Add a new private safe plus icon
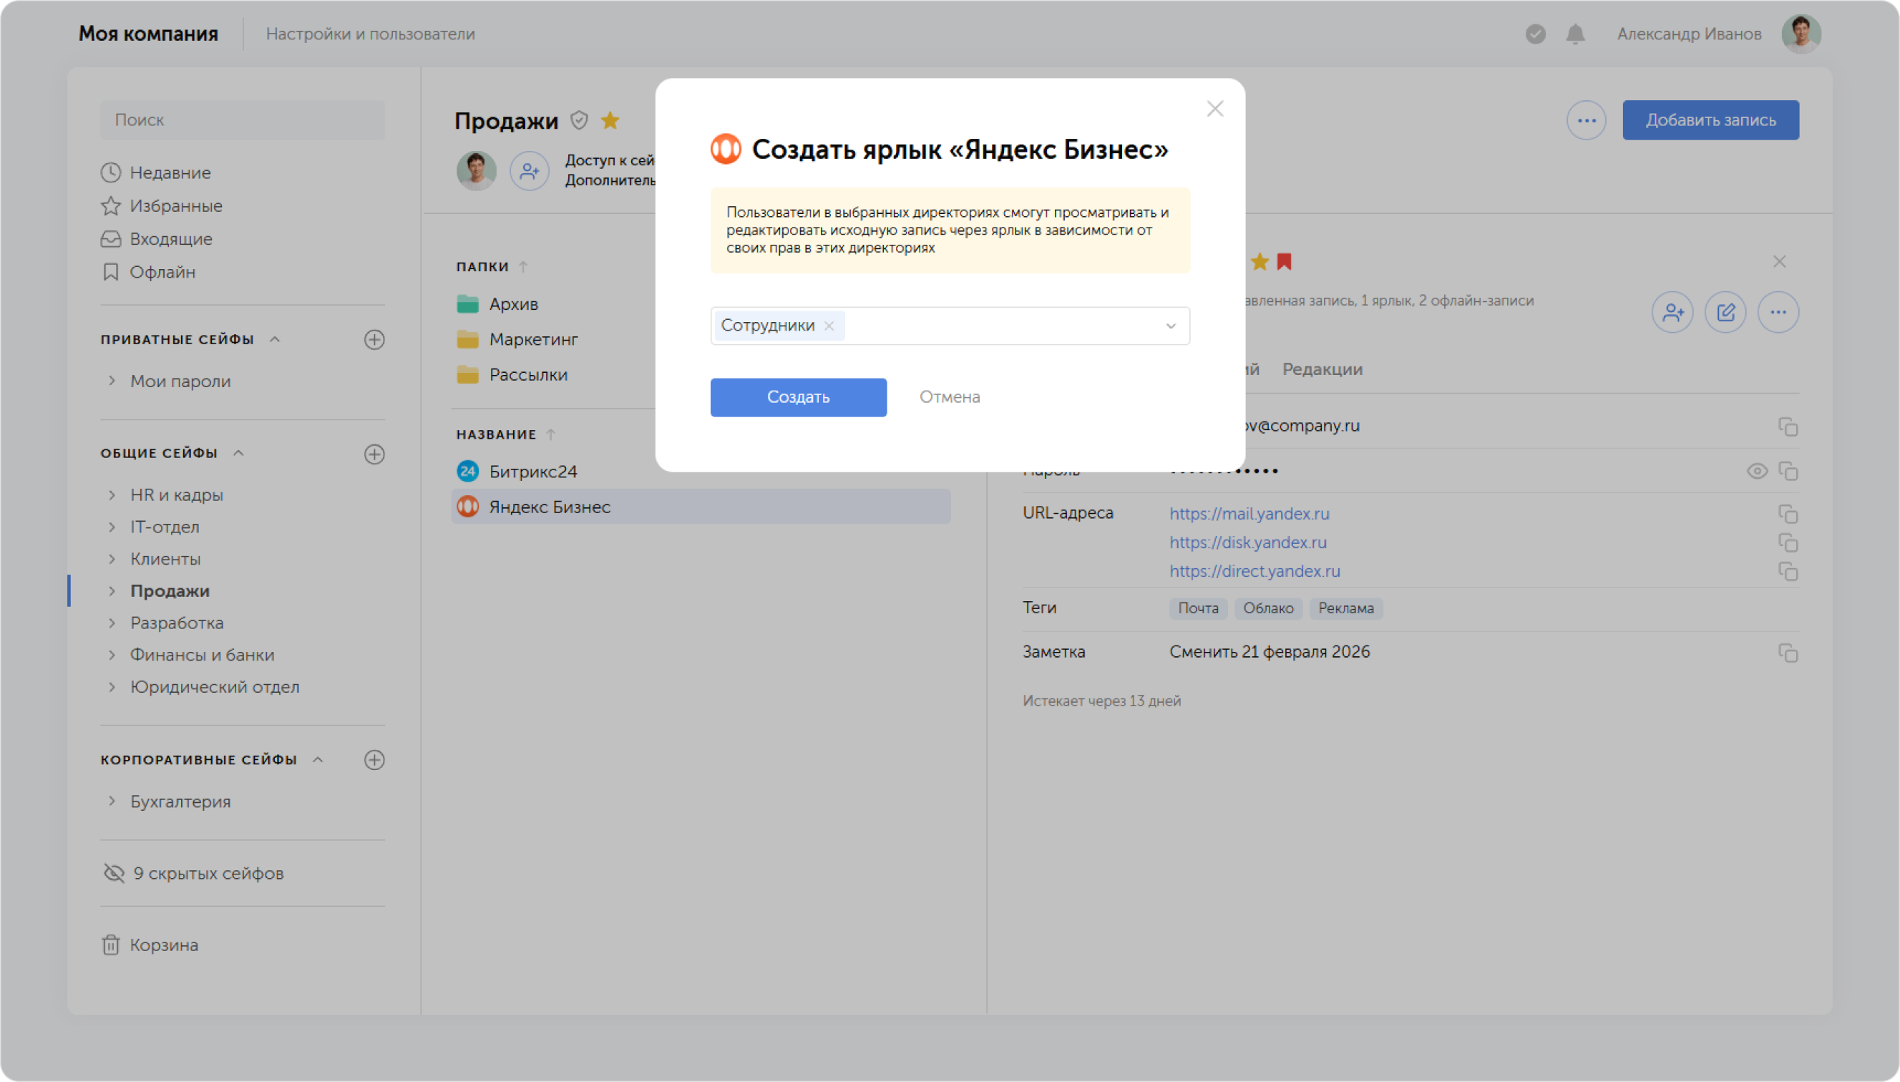1900x1082 pixels. 374,340
